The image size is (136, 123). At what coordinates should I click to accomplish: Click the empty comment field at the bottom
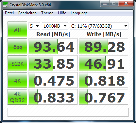(68, 112)
